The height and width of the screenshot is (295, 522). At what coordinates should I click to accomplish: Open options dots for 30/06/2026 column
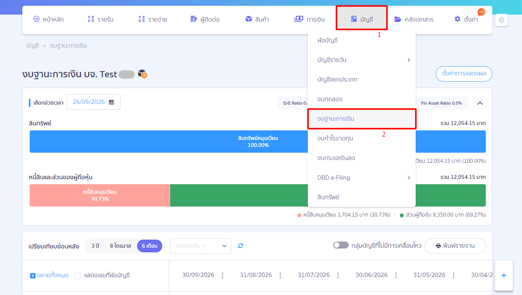[396, 275]
